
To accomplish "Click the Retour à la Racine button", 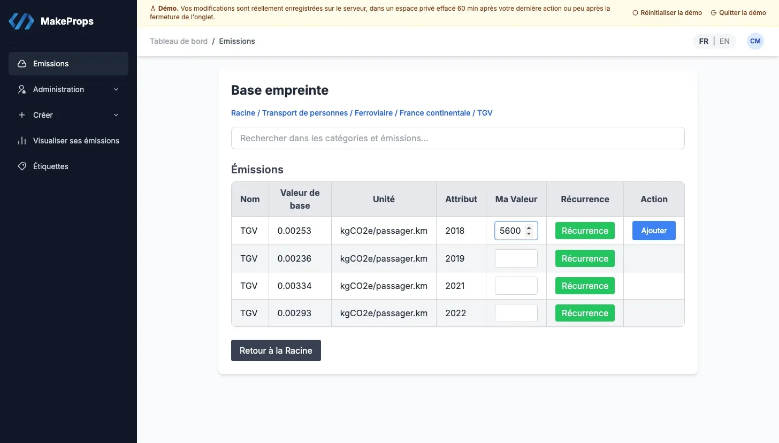I will point(276,350).
